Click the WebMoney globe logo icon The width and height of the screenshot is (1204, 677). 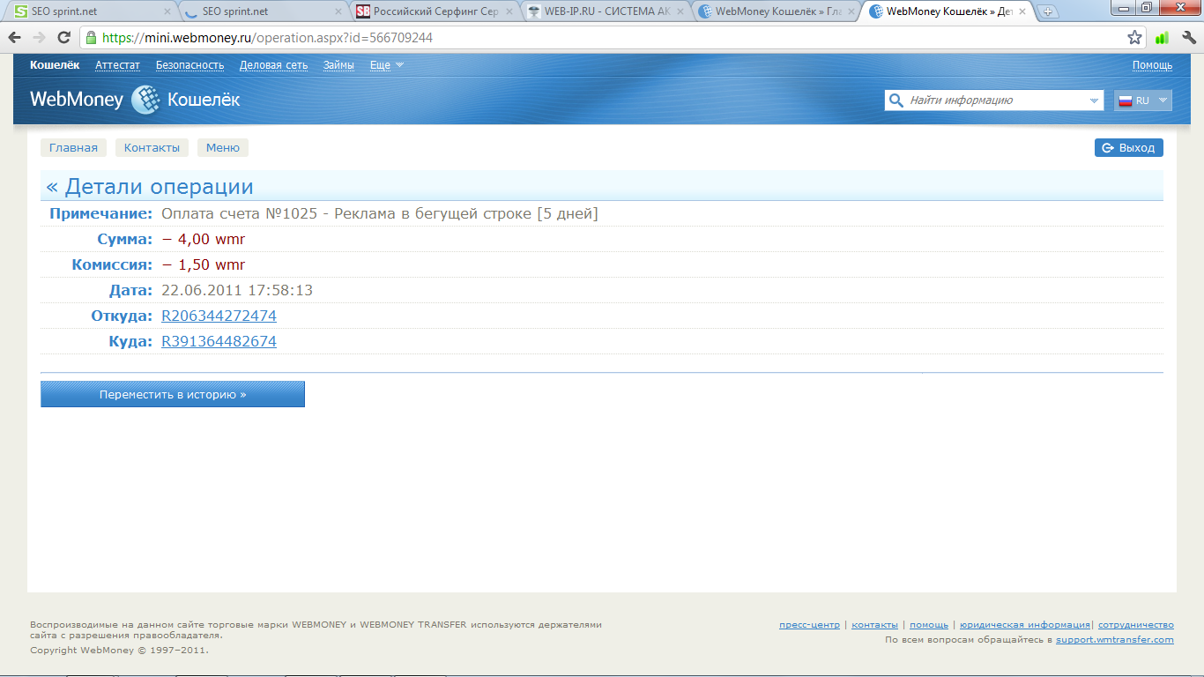click(x=145, y=100)
